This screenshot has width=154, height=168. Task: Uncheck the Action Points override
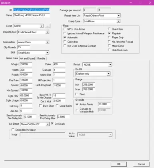point(77,104)
